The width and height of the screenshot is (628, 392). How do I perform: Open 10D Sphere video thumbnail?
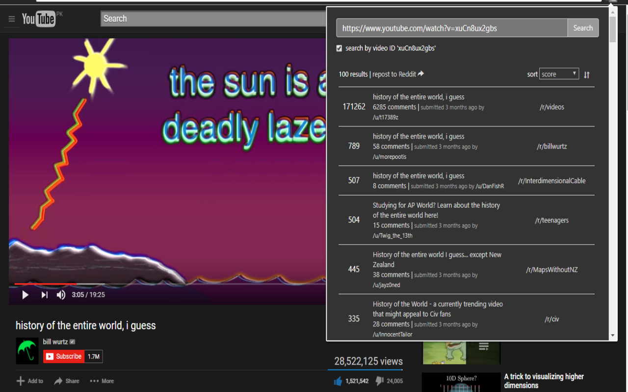coord(461,383)
